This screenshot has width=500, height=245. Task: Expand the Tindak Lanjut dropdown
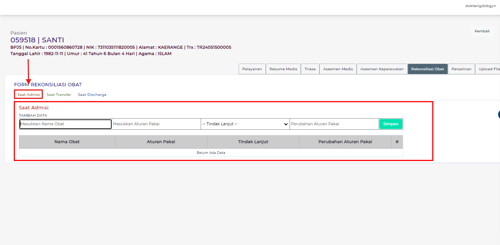coord(245,124)
